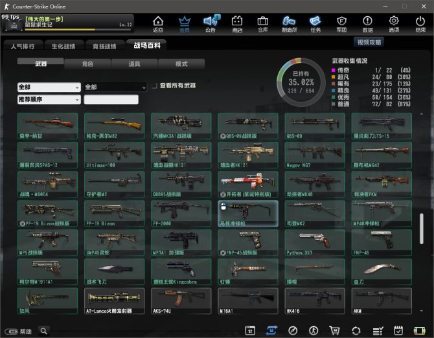The height and width of the screenshot is (338, 434).
Task: Select the 司登MK2 weapon card
Action: point(315,214)
